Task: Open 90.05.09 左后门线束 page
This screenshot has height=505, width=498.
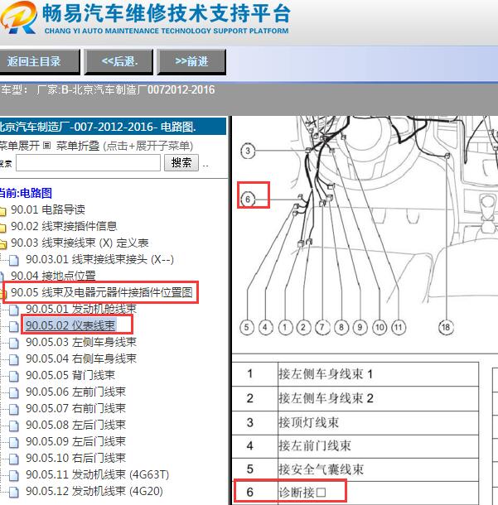Action: pos(75,441)
